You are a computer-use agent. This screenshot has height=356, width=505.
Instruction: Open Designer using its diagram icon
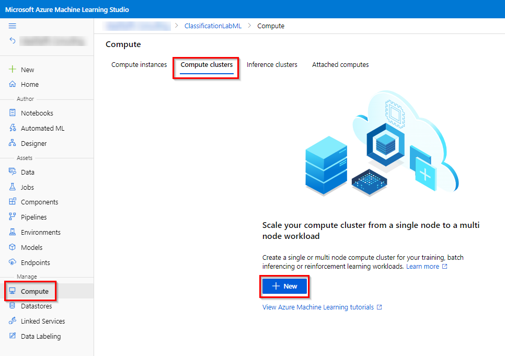click(13, 143)
